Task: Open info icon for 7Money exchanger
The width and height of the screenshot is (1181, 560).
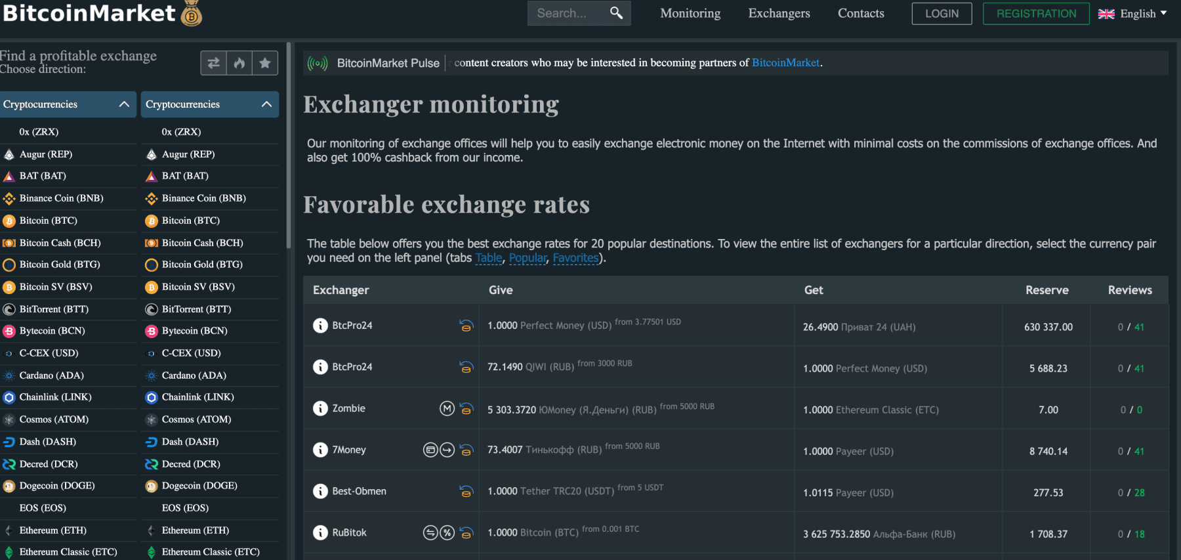Action: click(320, 450)
